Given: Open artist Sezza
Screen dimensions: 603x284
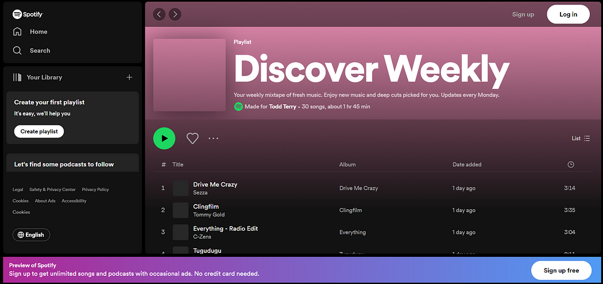Looking at the screenshot, I should click(x=200, y=193).
